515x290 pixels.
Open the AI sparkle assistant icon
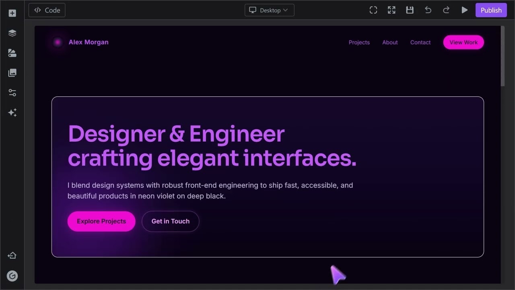tap(12, 113)
